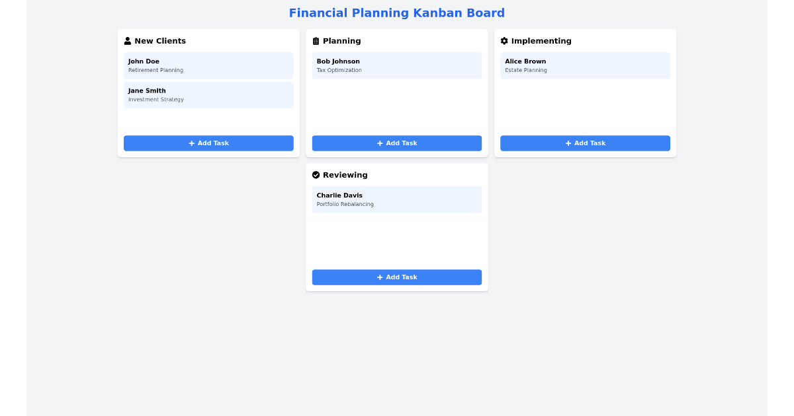The height and width of the screenshot is (416, 794).
Task: Click the Reviewing column header
Action: point(345,174)
